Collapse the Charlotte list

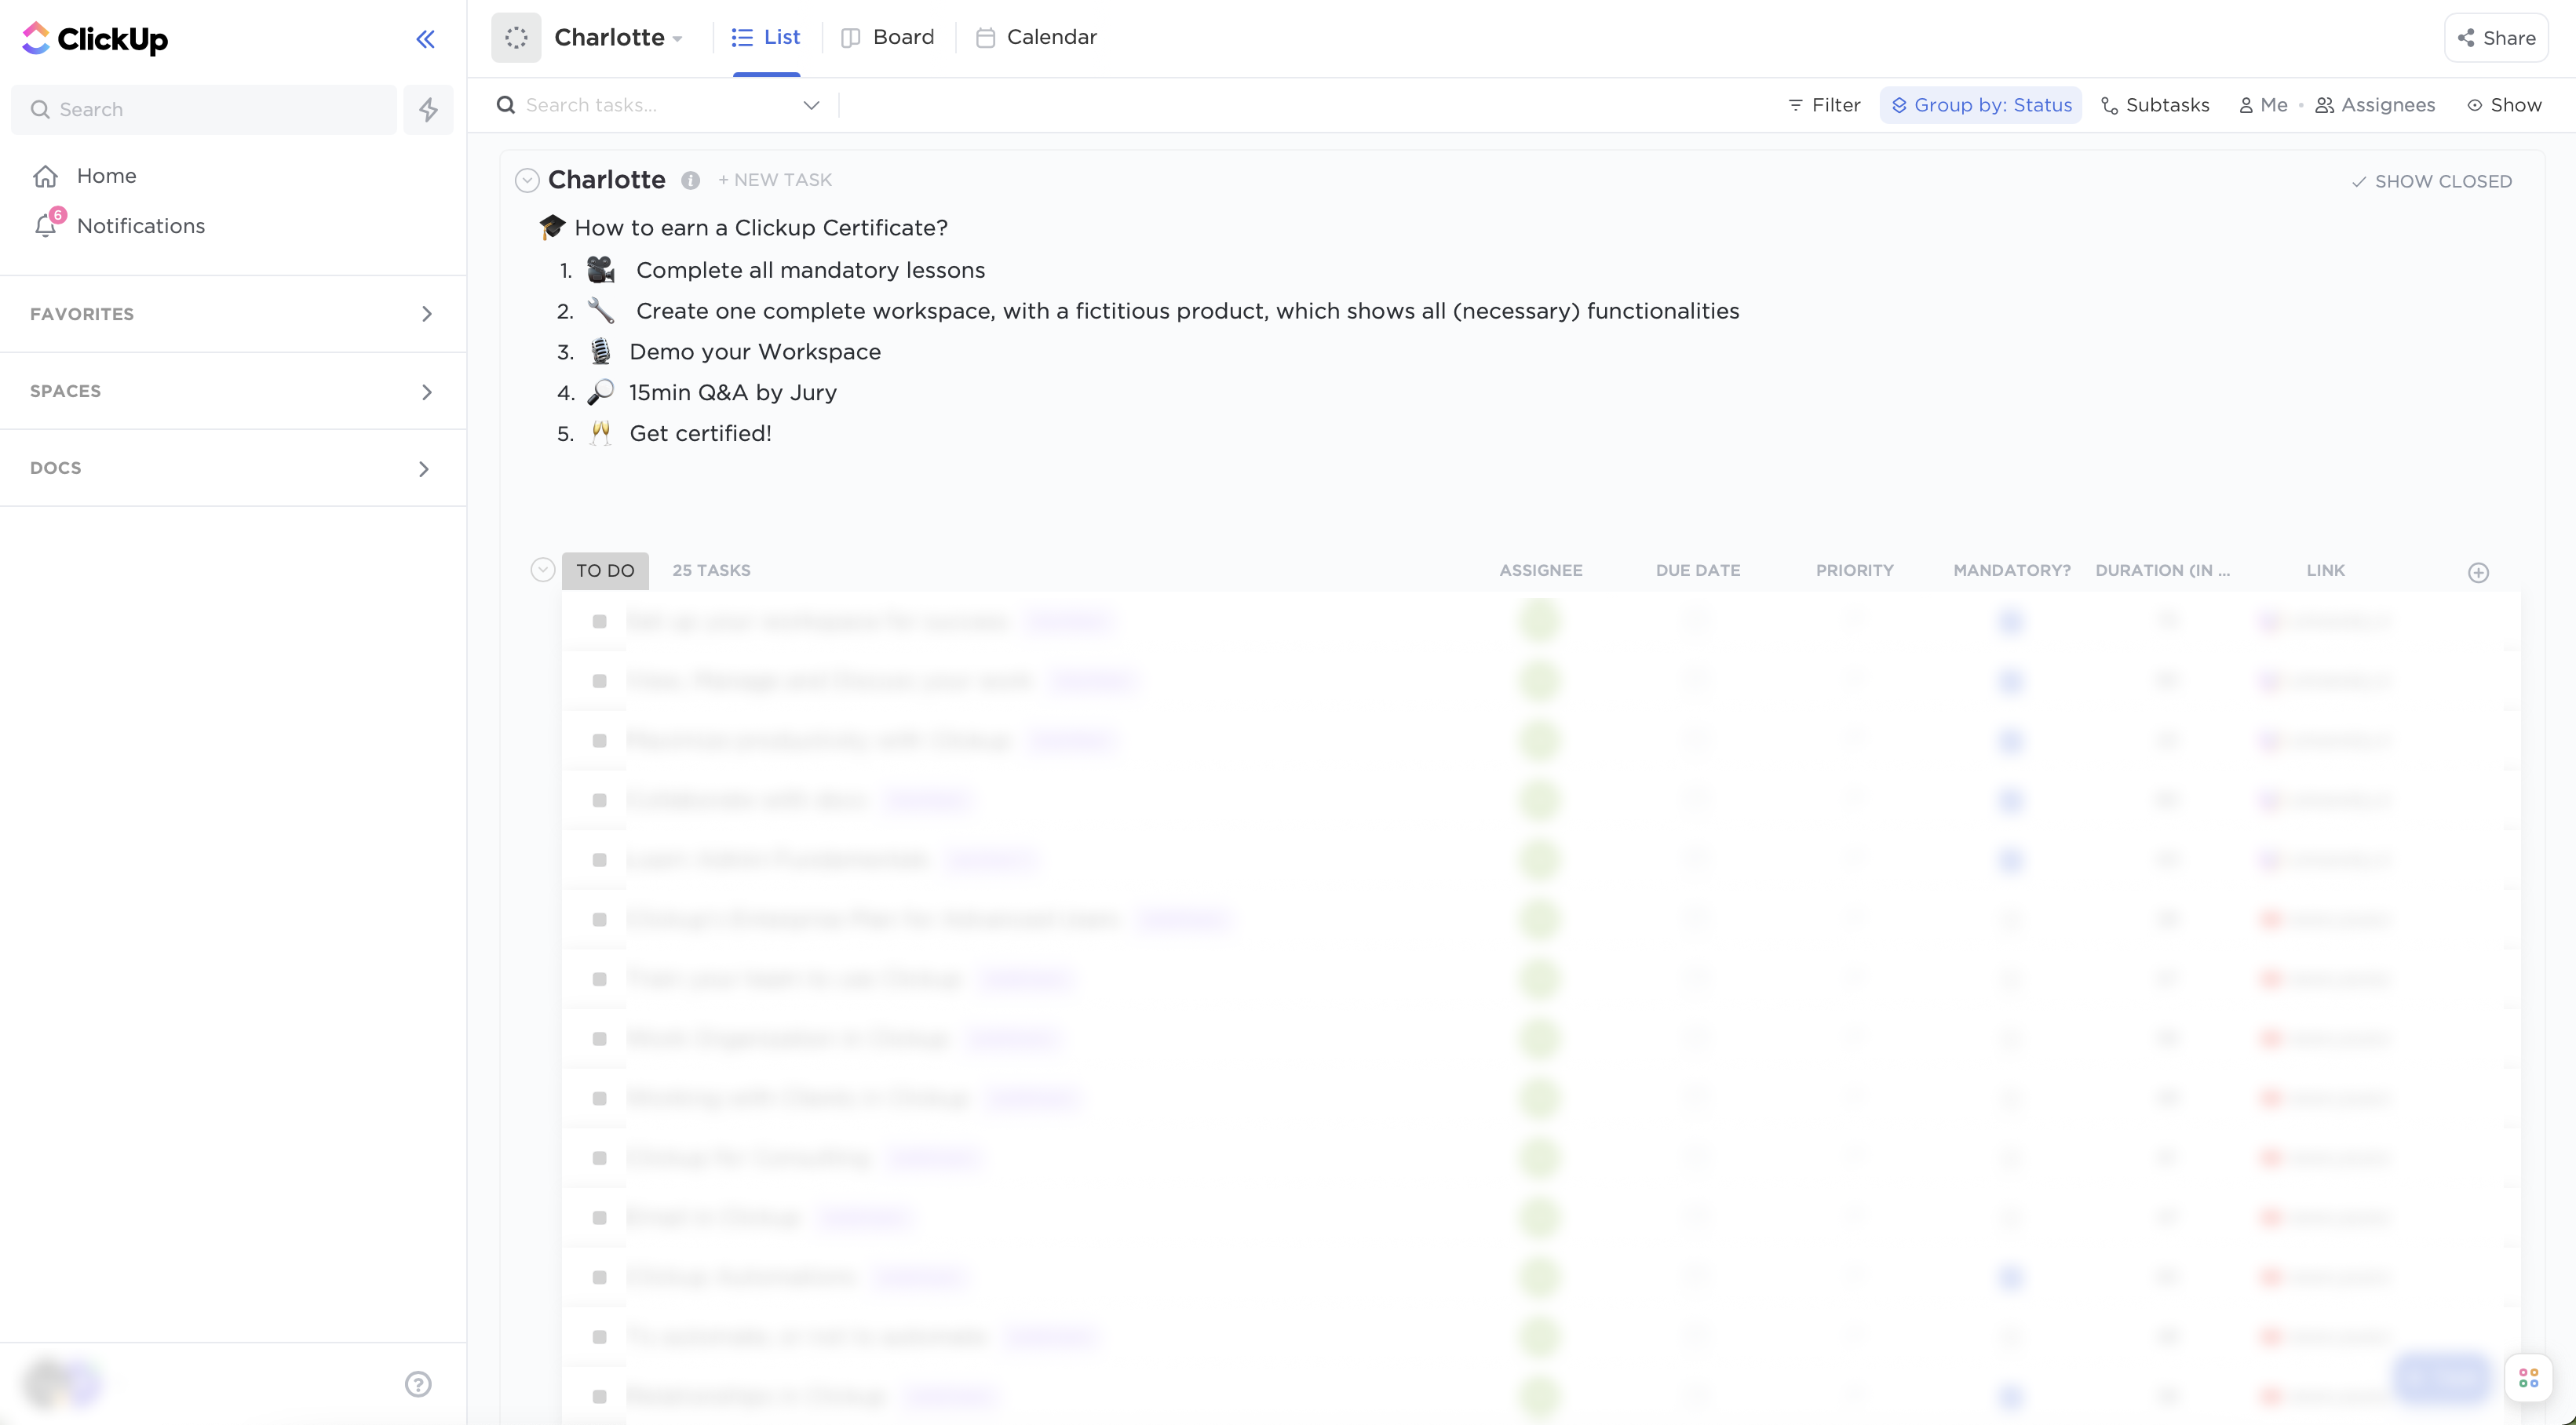pos(527,180)
